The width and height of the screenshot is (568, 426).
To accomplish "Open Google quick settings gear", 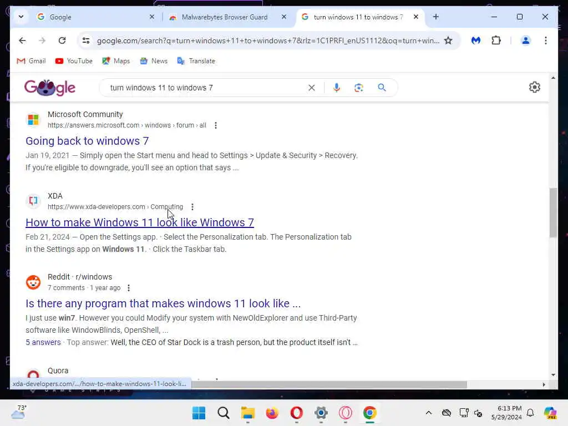I will [534, 87].
